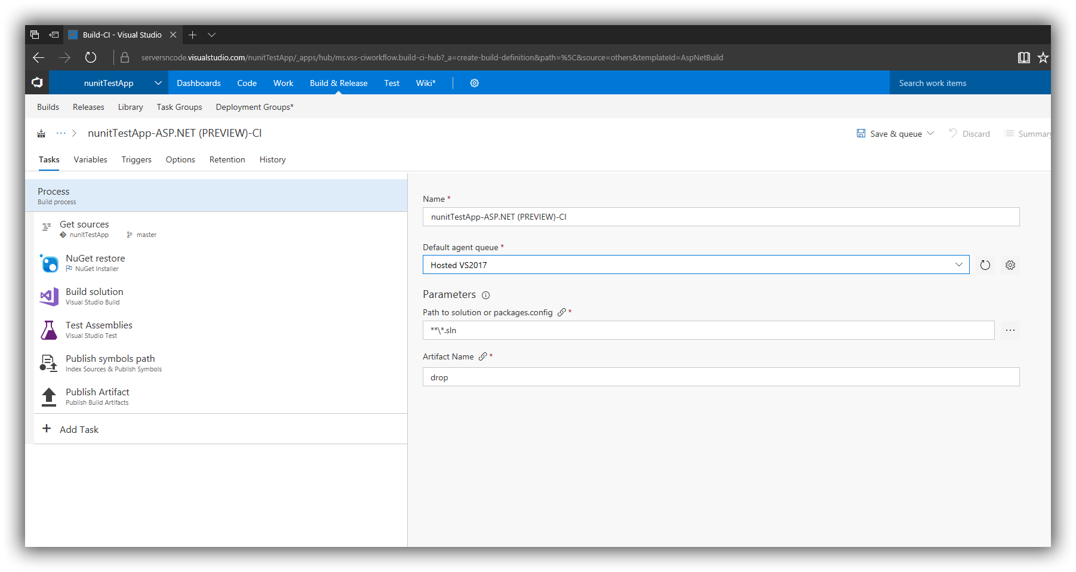Click the Name input field
This screenshot has width=1076, height=572.
pos(721,217)
